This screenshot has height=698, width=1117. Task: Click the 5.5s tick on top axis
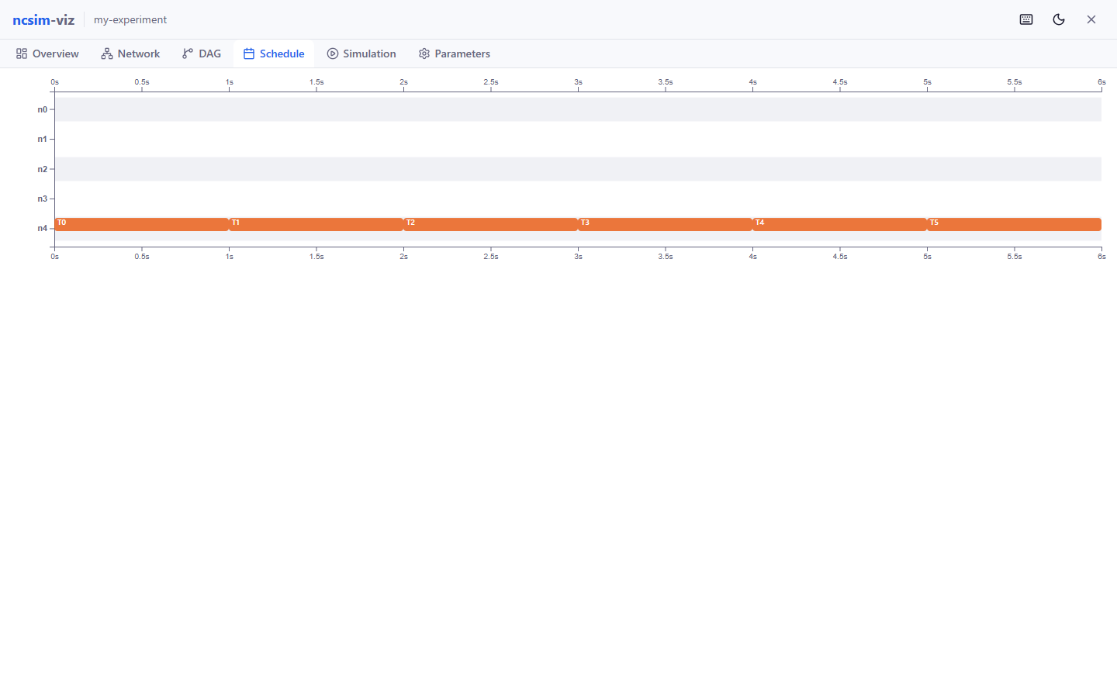(x=1015, y=82)
